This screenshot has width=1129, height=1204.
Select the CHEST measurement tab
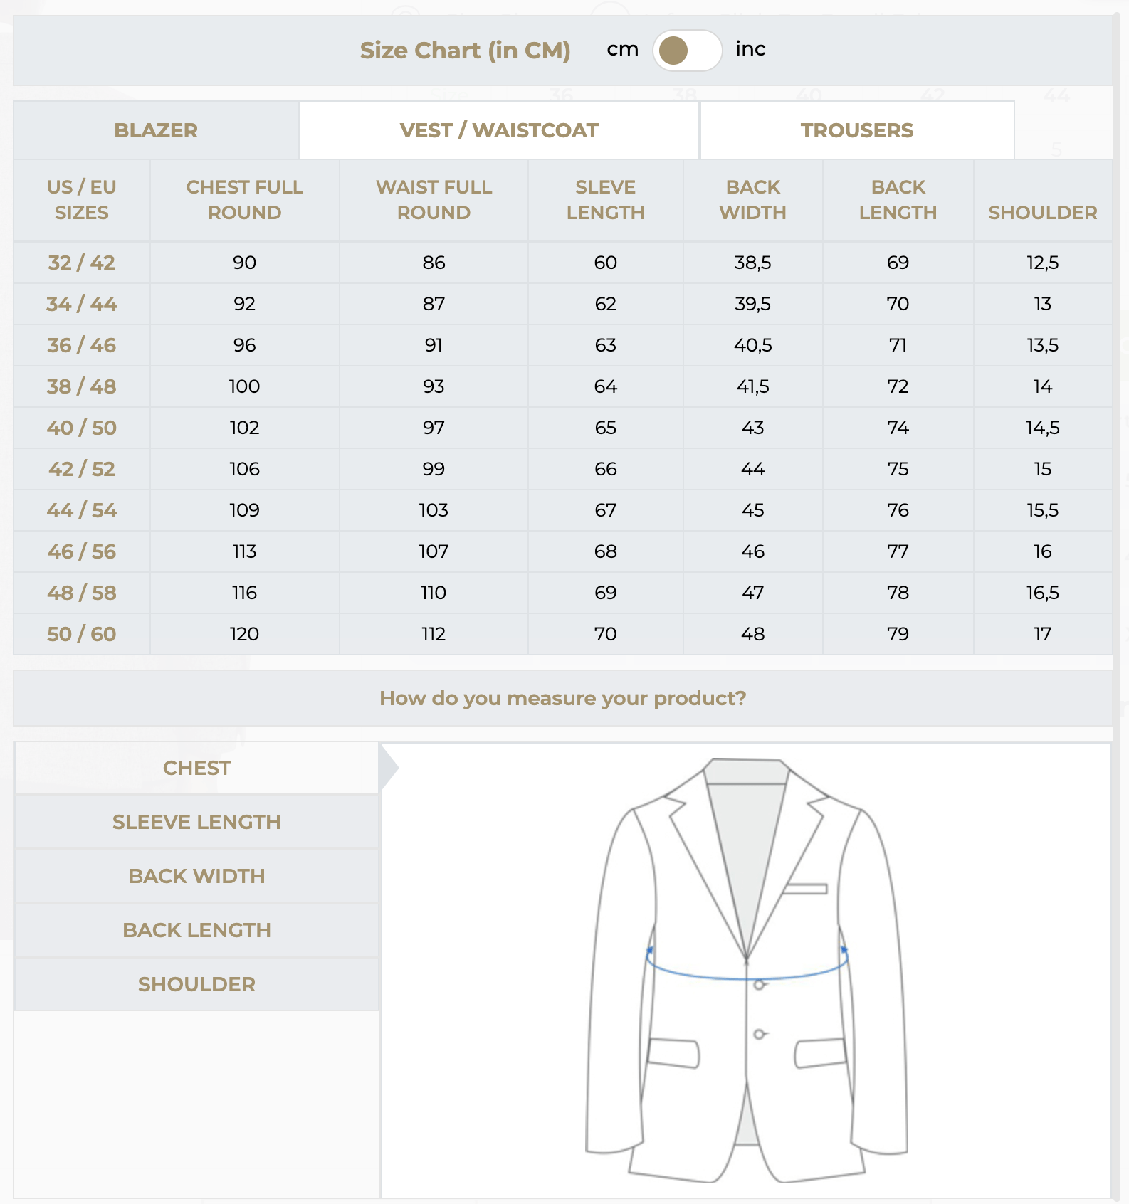196,768
